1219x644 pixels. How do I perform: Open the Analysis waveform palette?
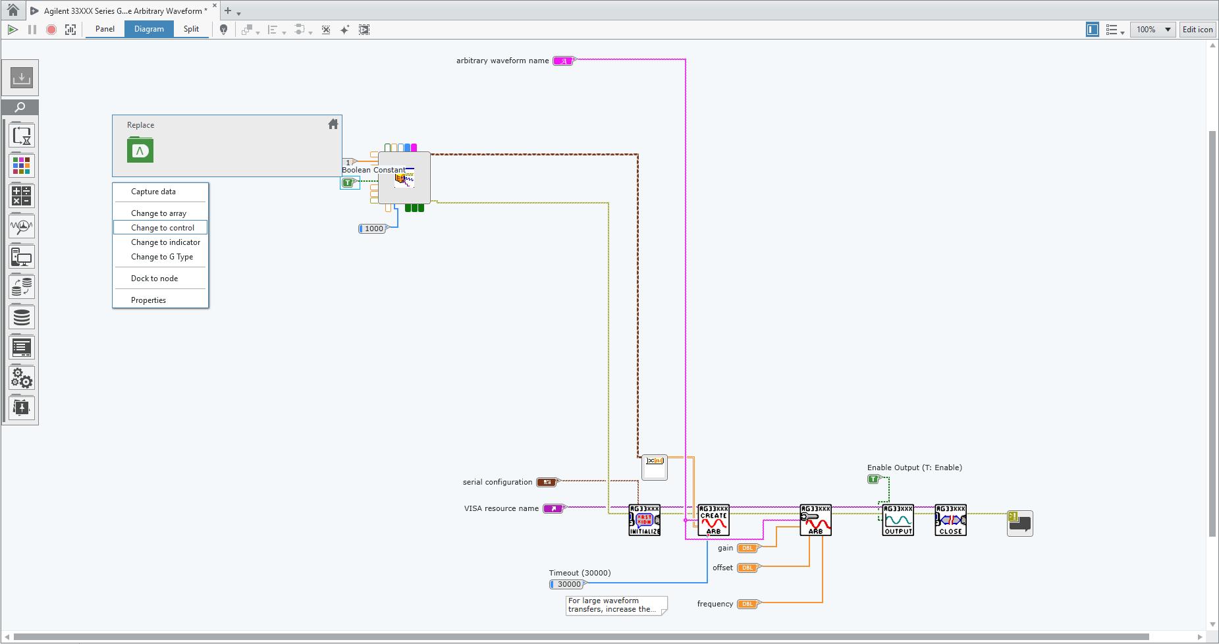click(22, 227)
